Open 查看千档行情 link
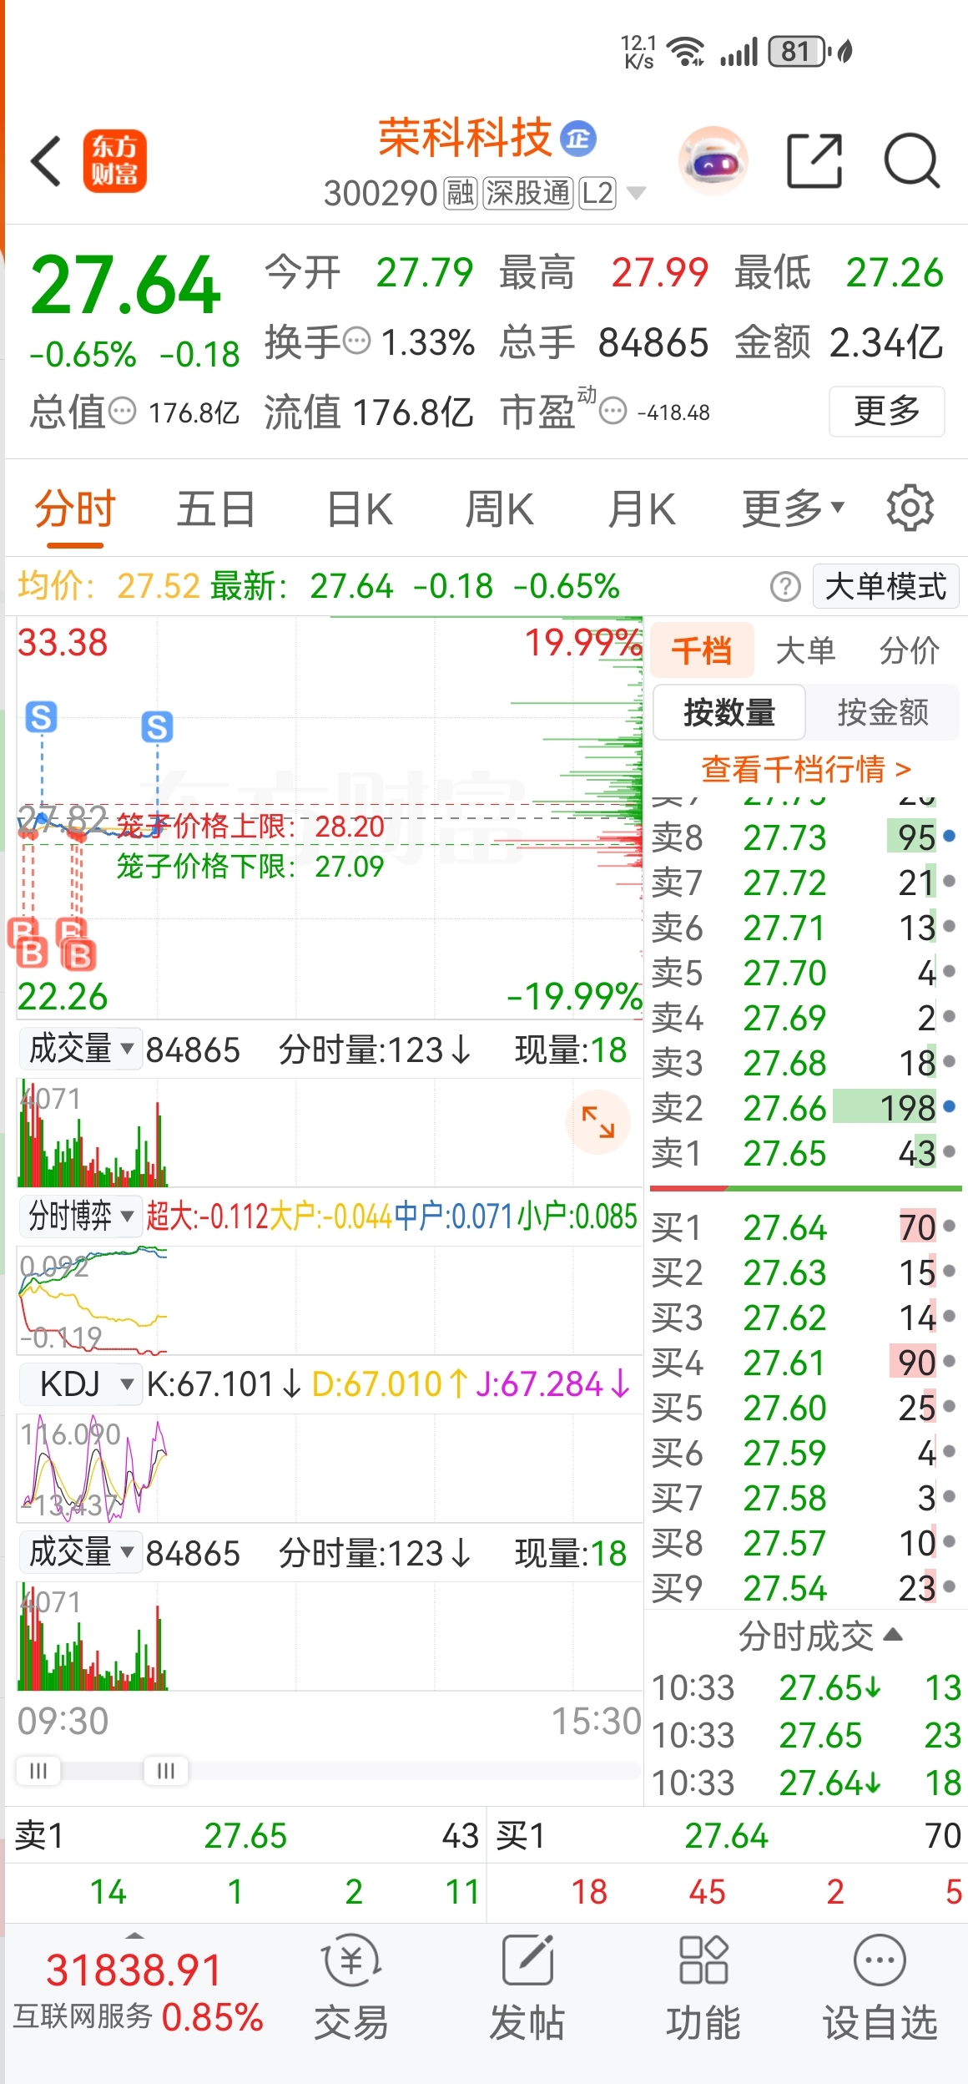This screenshot has width=968, height=2084. [x=806, y=768]
